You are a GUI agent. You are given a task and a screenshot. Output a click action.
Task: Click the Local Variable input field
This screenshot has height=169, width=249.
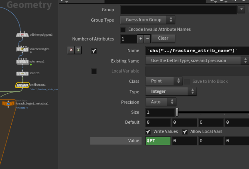197,71
